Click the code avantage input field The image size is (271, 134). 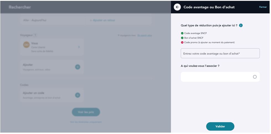(x=220, y=54)
